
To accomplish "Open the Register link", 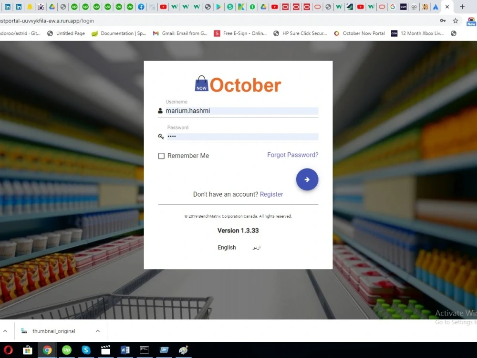I will pyautogui.click(x=271, y=194).
